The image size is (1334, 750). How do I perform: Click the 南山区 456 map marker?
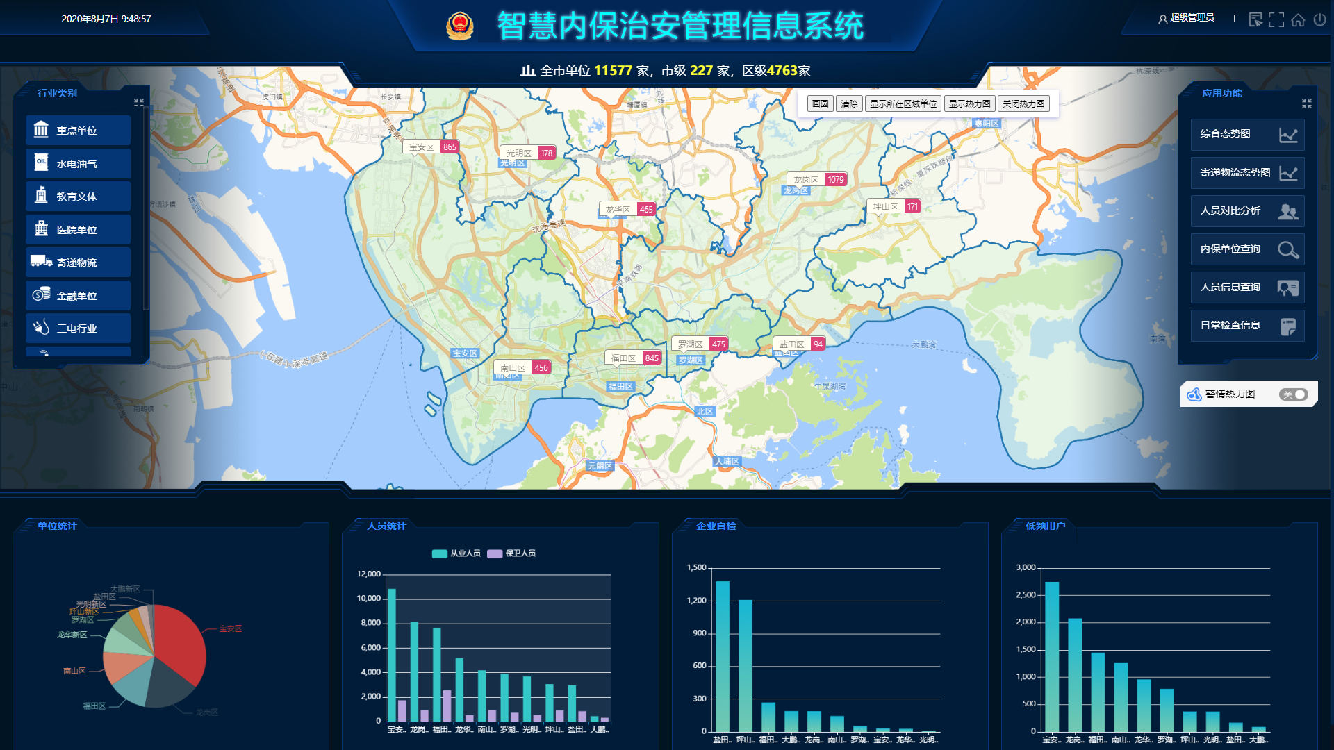(x=522, y=367)
